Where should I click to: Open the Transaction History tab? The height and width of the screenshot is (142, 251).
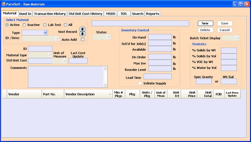pos(50,14)
